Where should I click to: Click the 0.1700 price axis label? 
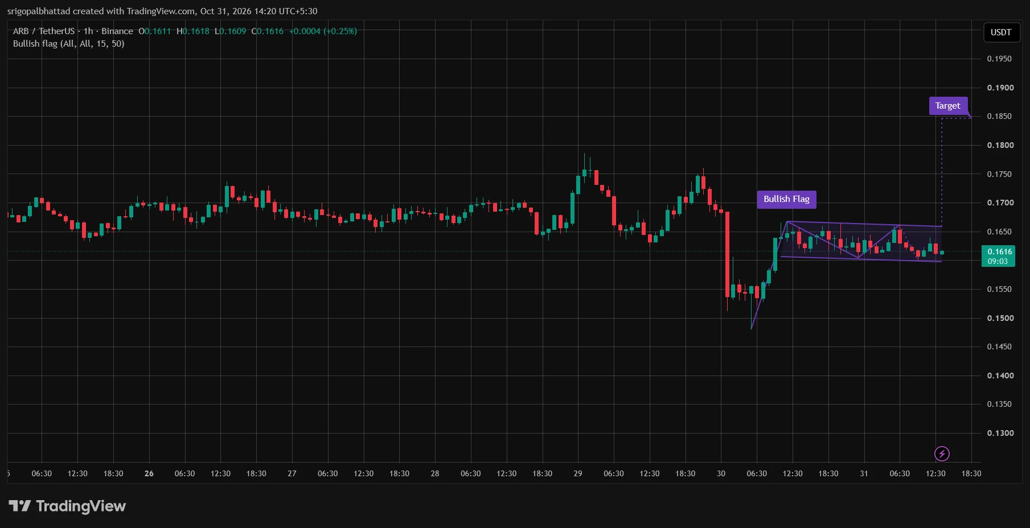1000,203
